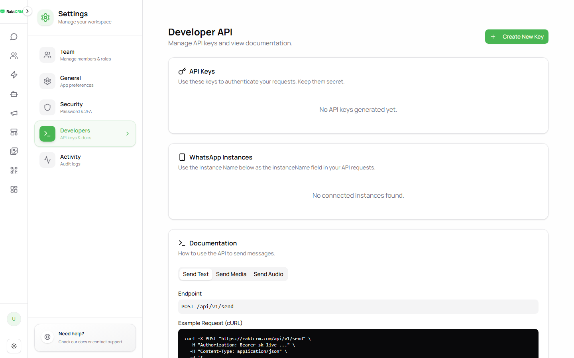Open the Need help? support card
The height and width of the screenshot is (358, 574).
pyautogui.click(x=85, y=338)
